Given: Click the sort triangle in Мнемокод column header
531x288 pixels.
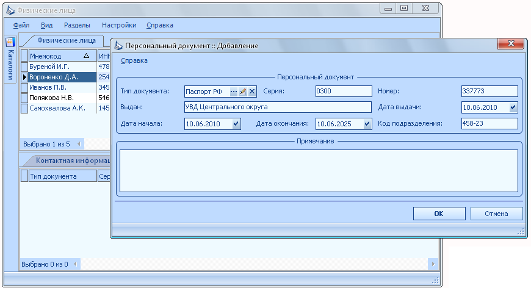Looking at the screenshot, I should click(86, 56).
